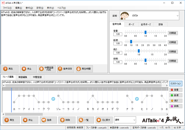Switch to the 感情 tab
Viewport: 185px width, 130px height.
click(x=160, y=24)
